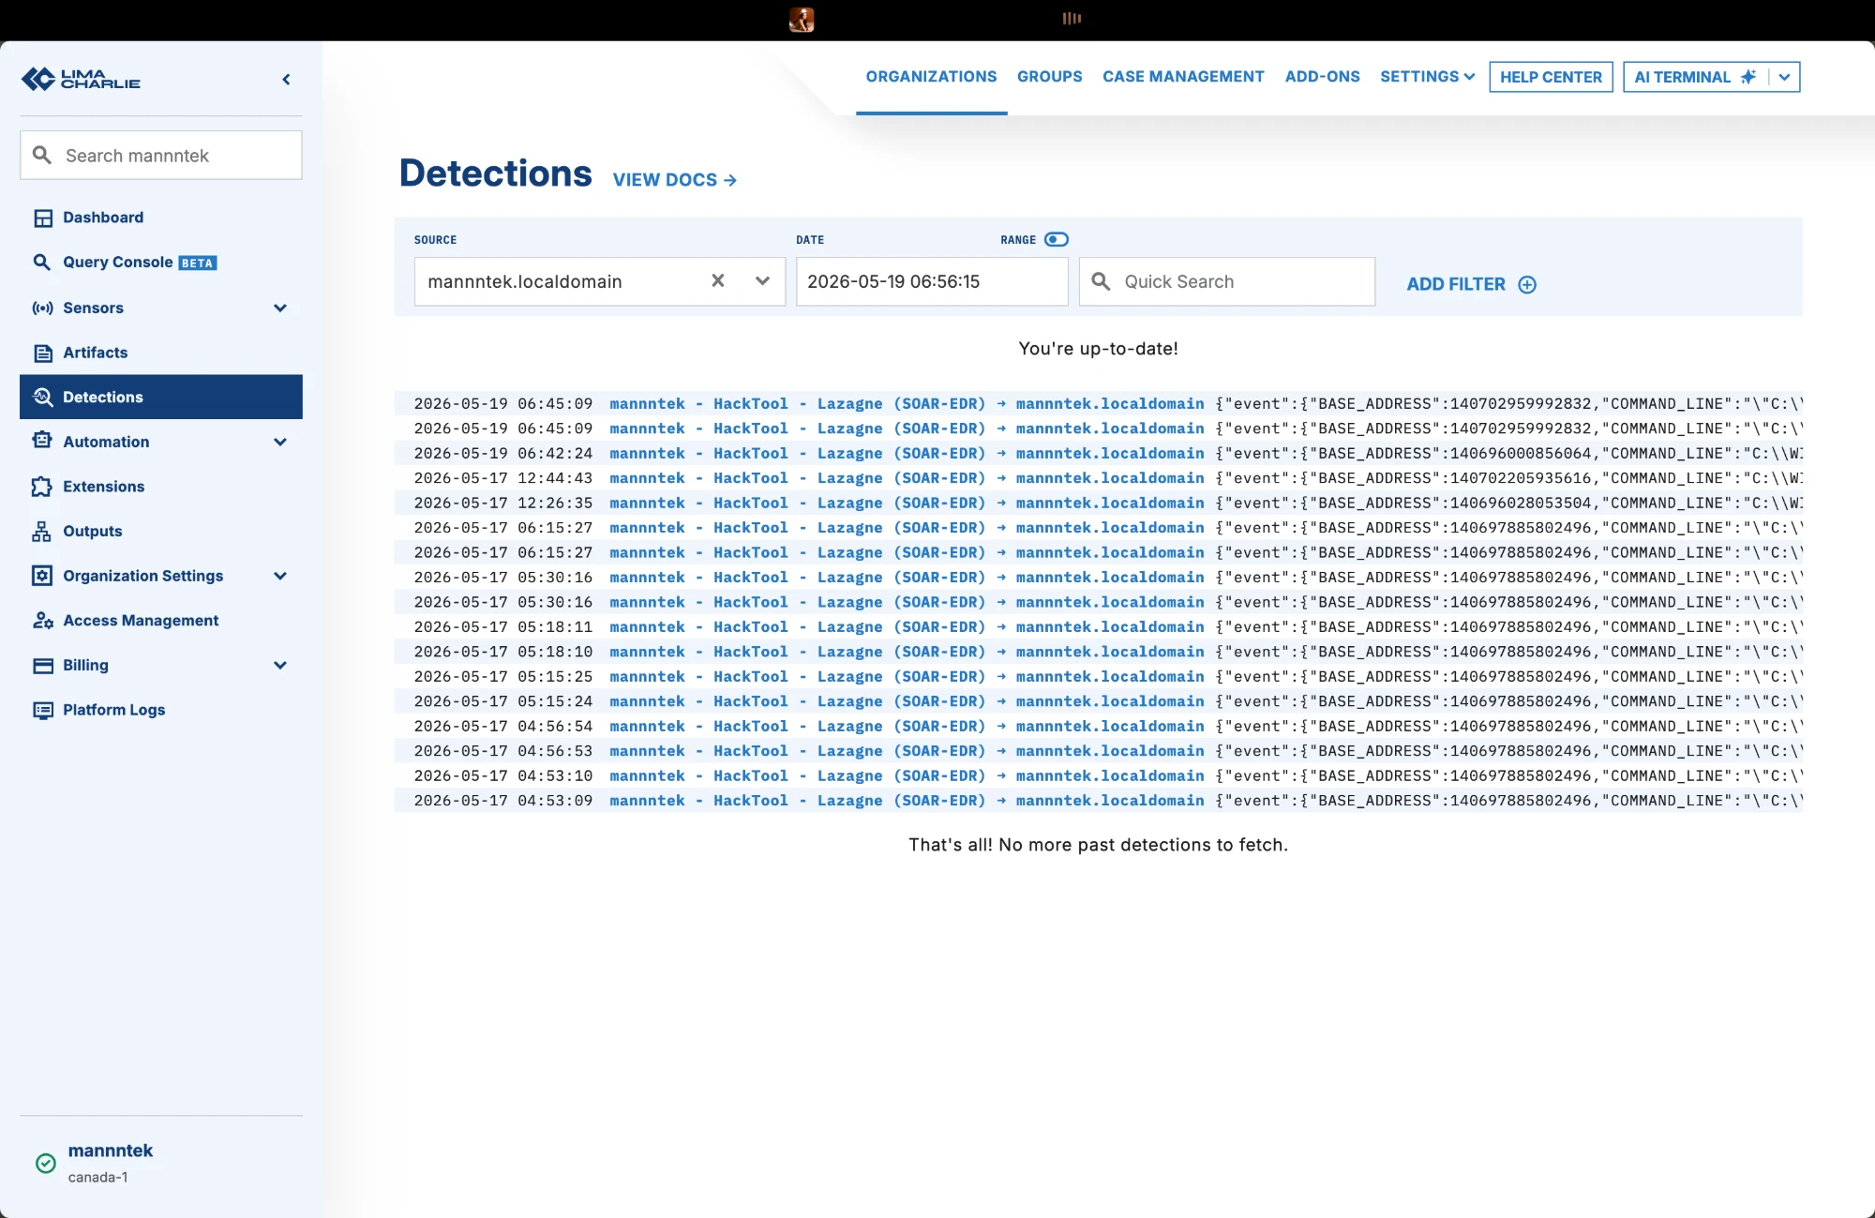Open the Settings dropdown menu

(1427, 77)
